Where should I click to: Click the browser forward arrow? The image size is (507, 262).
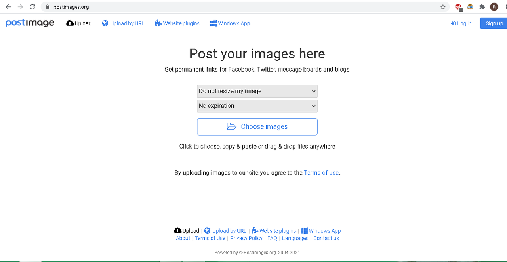pos(20,7)
